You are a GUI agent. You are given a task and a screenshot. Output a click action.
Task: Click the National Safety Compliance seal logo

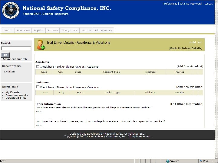[x=11, y=11]
